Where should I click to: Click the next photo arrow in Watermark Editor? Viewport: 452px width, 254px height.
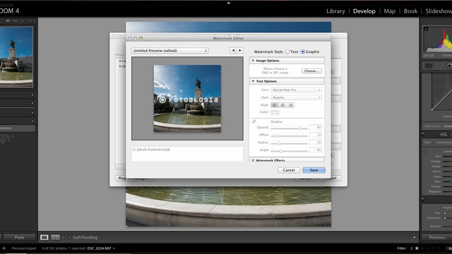[x=240, y=50]
